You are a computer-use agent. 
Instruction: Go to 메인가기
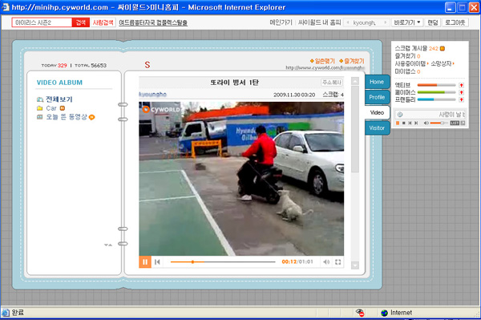[281, 22]
